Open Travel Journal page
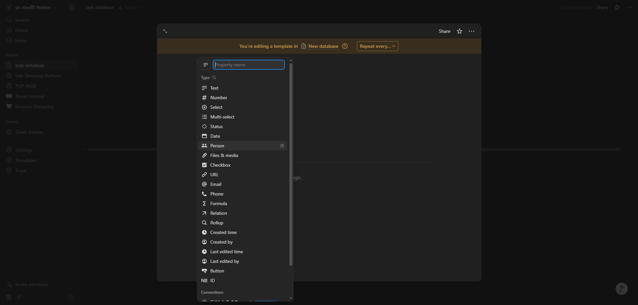 pyautogui.click(x=39, y=96)
